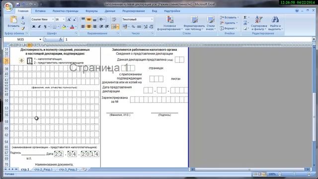
Task: Open Excel help question mark
Action: pyautogui.click(x=297, y=11)
